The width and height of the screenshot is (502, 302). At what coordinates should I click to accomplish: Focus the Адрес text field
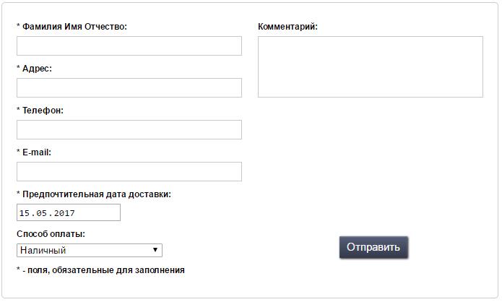tap(129, 87)
